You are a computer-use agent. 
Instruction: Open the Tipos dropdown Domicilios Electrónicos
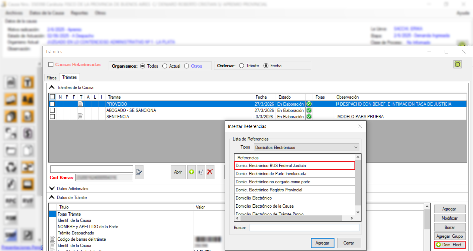(307, 147)
